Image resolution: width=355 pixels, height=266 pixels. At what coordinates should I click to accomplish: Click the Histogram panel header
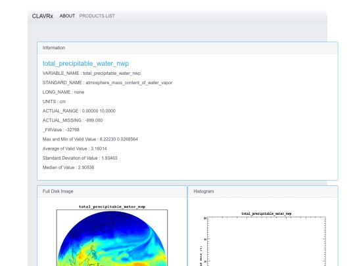263,192
